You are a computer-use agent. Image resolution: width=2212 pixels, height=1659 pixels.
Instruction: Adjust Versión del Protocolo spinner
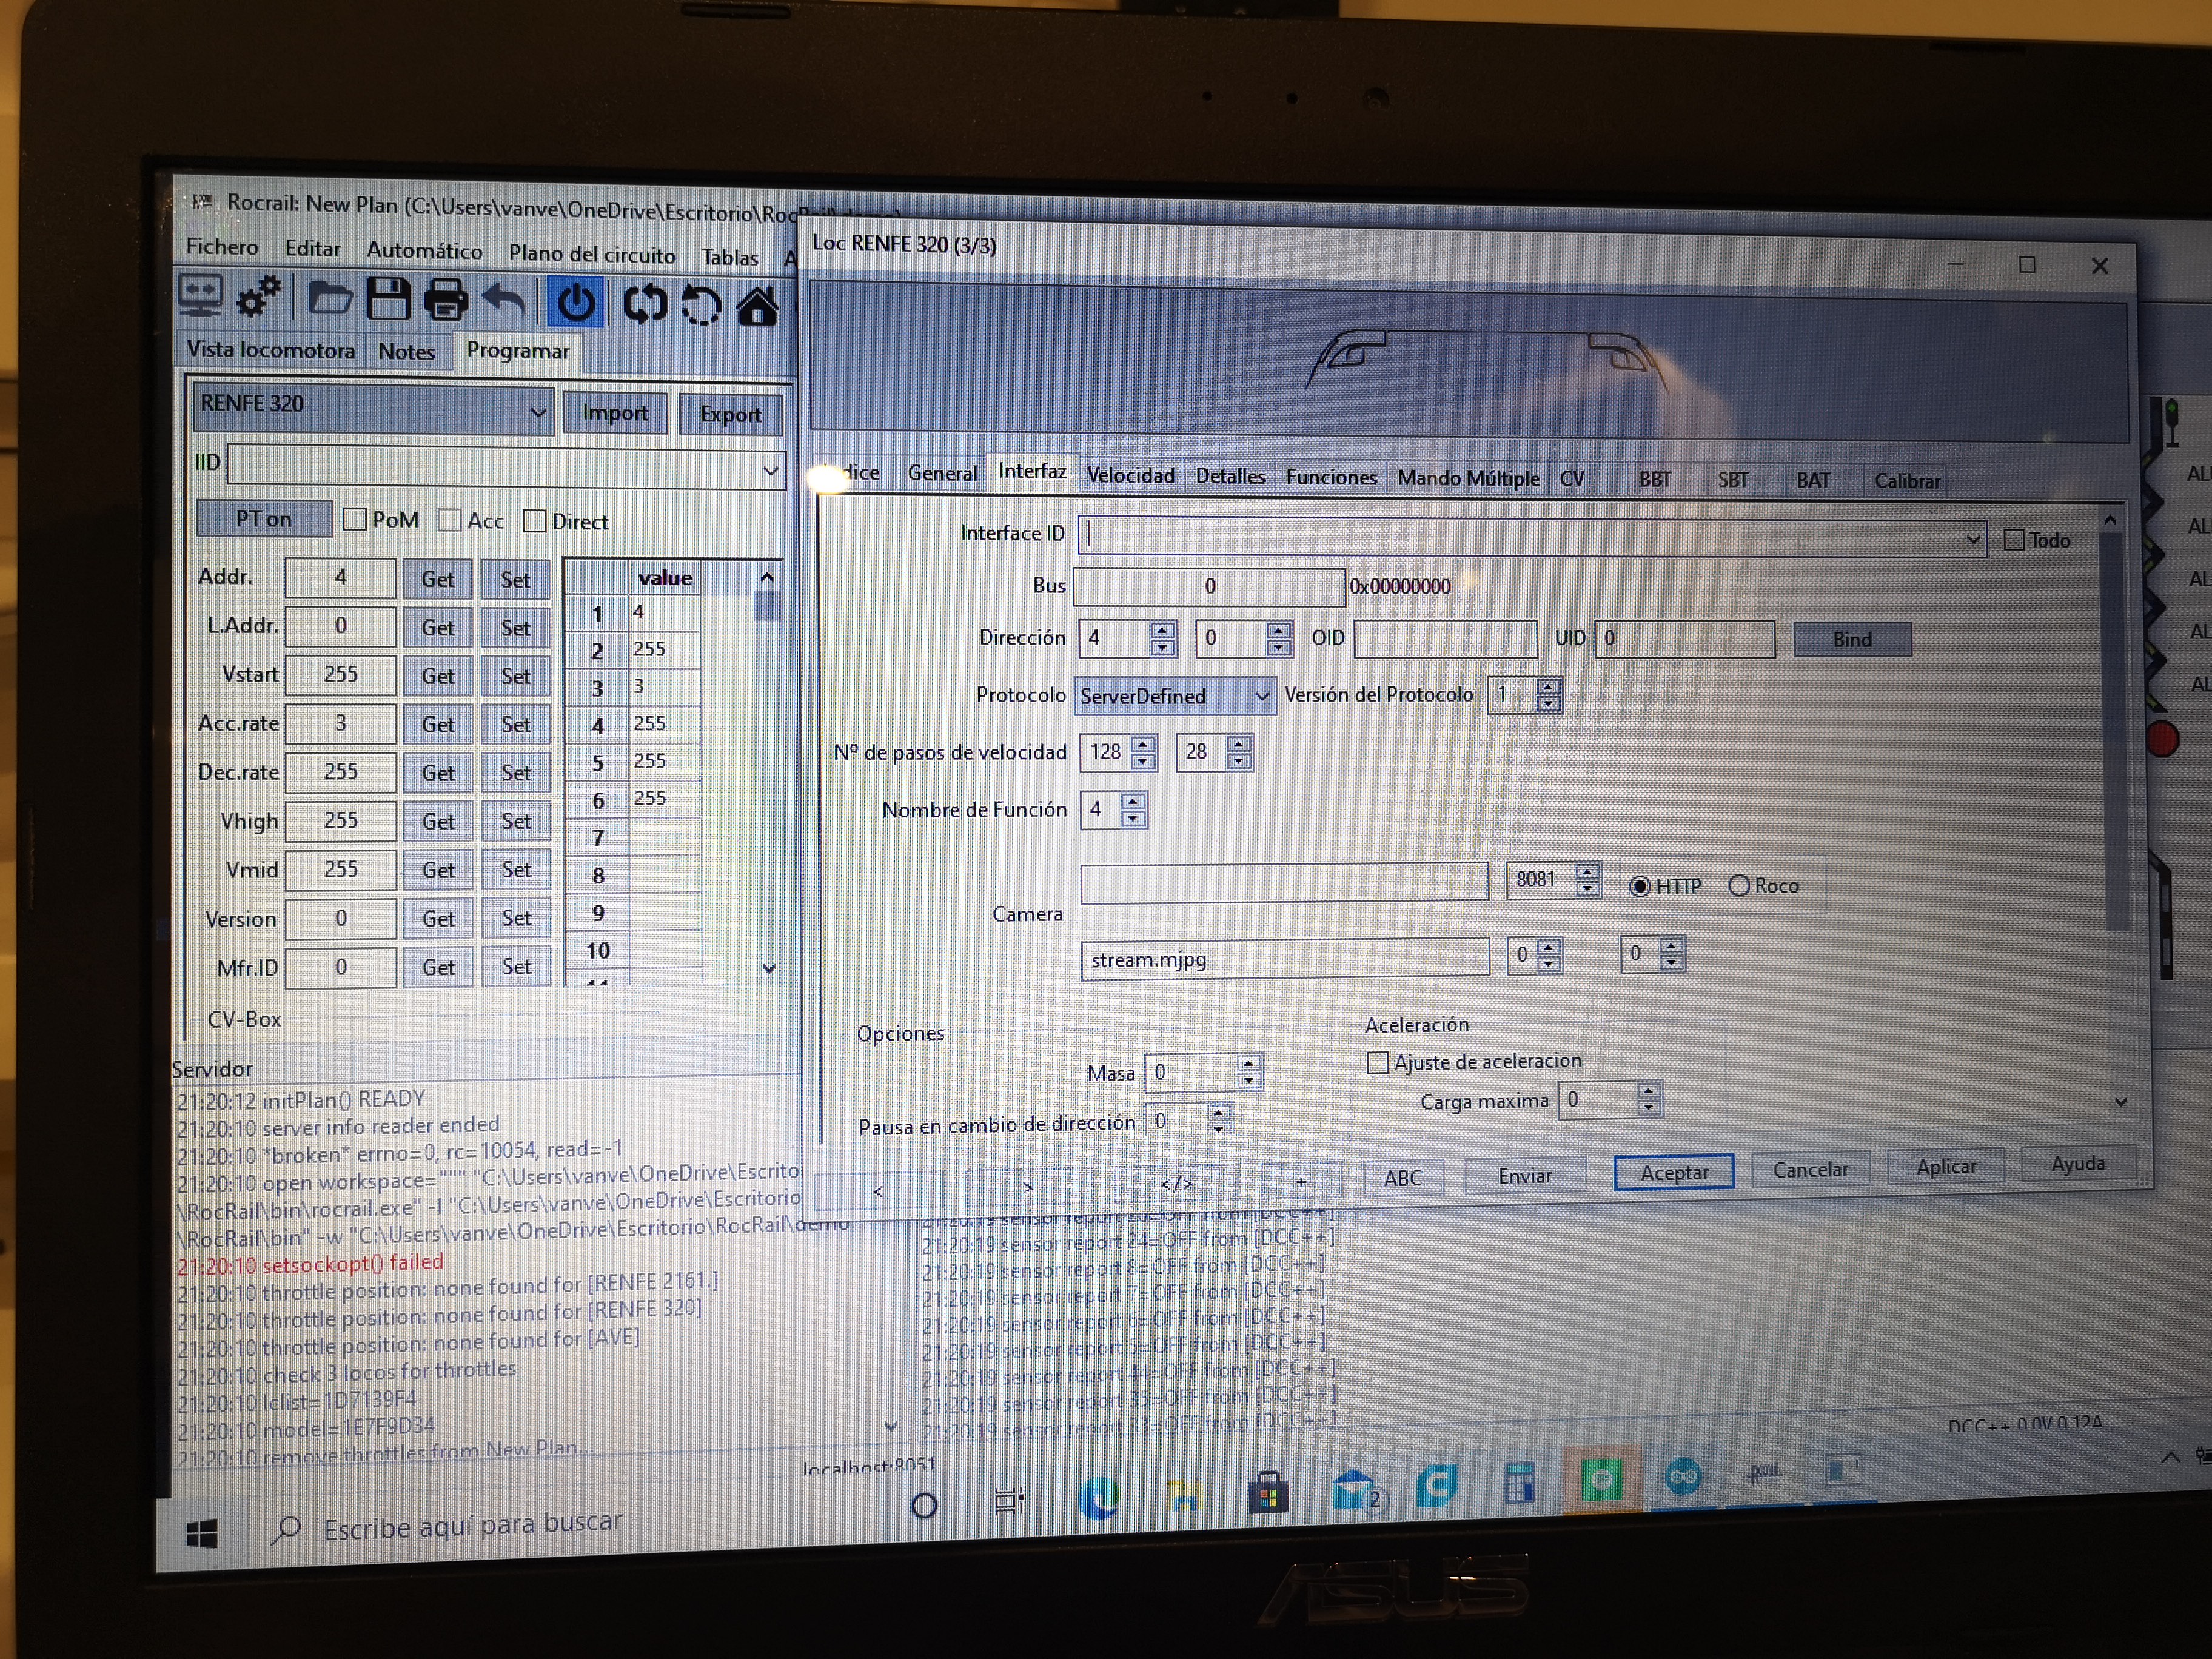[x=1548, y=695]
